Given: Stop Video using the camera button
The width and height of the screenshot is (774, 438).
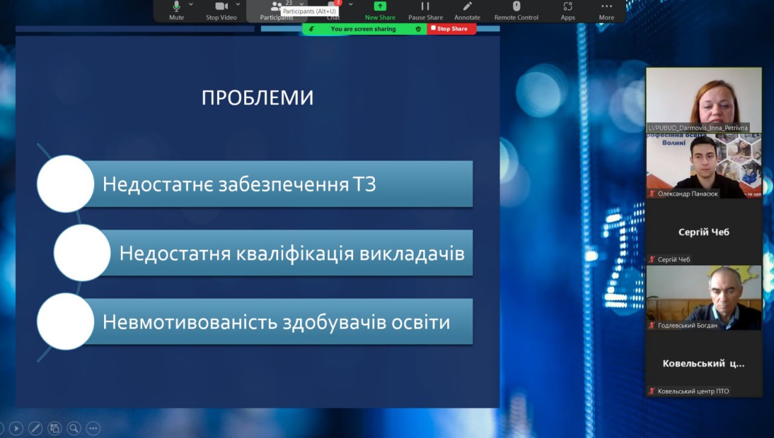Looking at the screenshot, I should pos(221,7).
